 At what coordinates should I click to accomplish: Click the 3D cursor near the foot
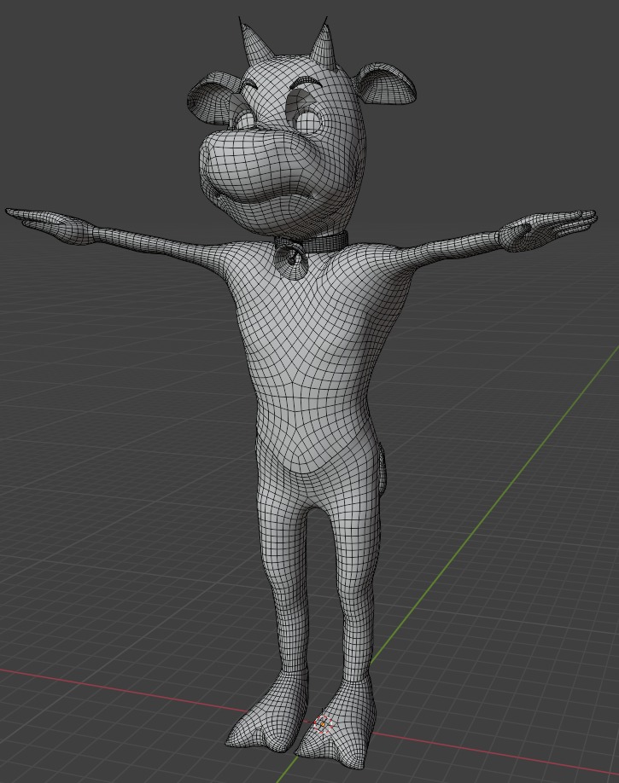point(324,724)
